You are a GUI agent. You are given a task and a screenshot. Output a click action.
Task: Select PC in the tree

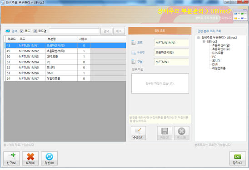[214, 57]
